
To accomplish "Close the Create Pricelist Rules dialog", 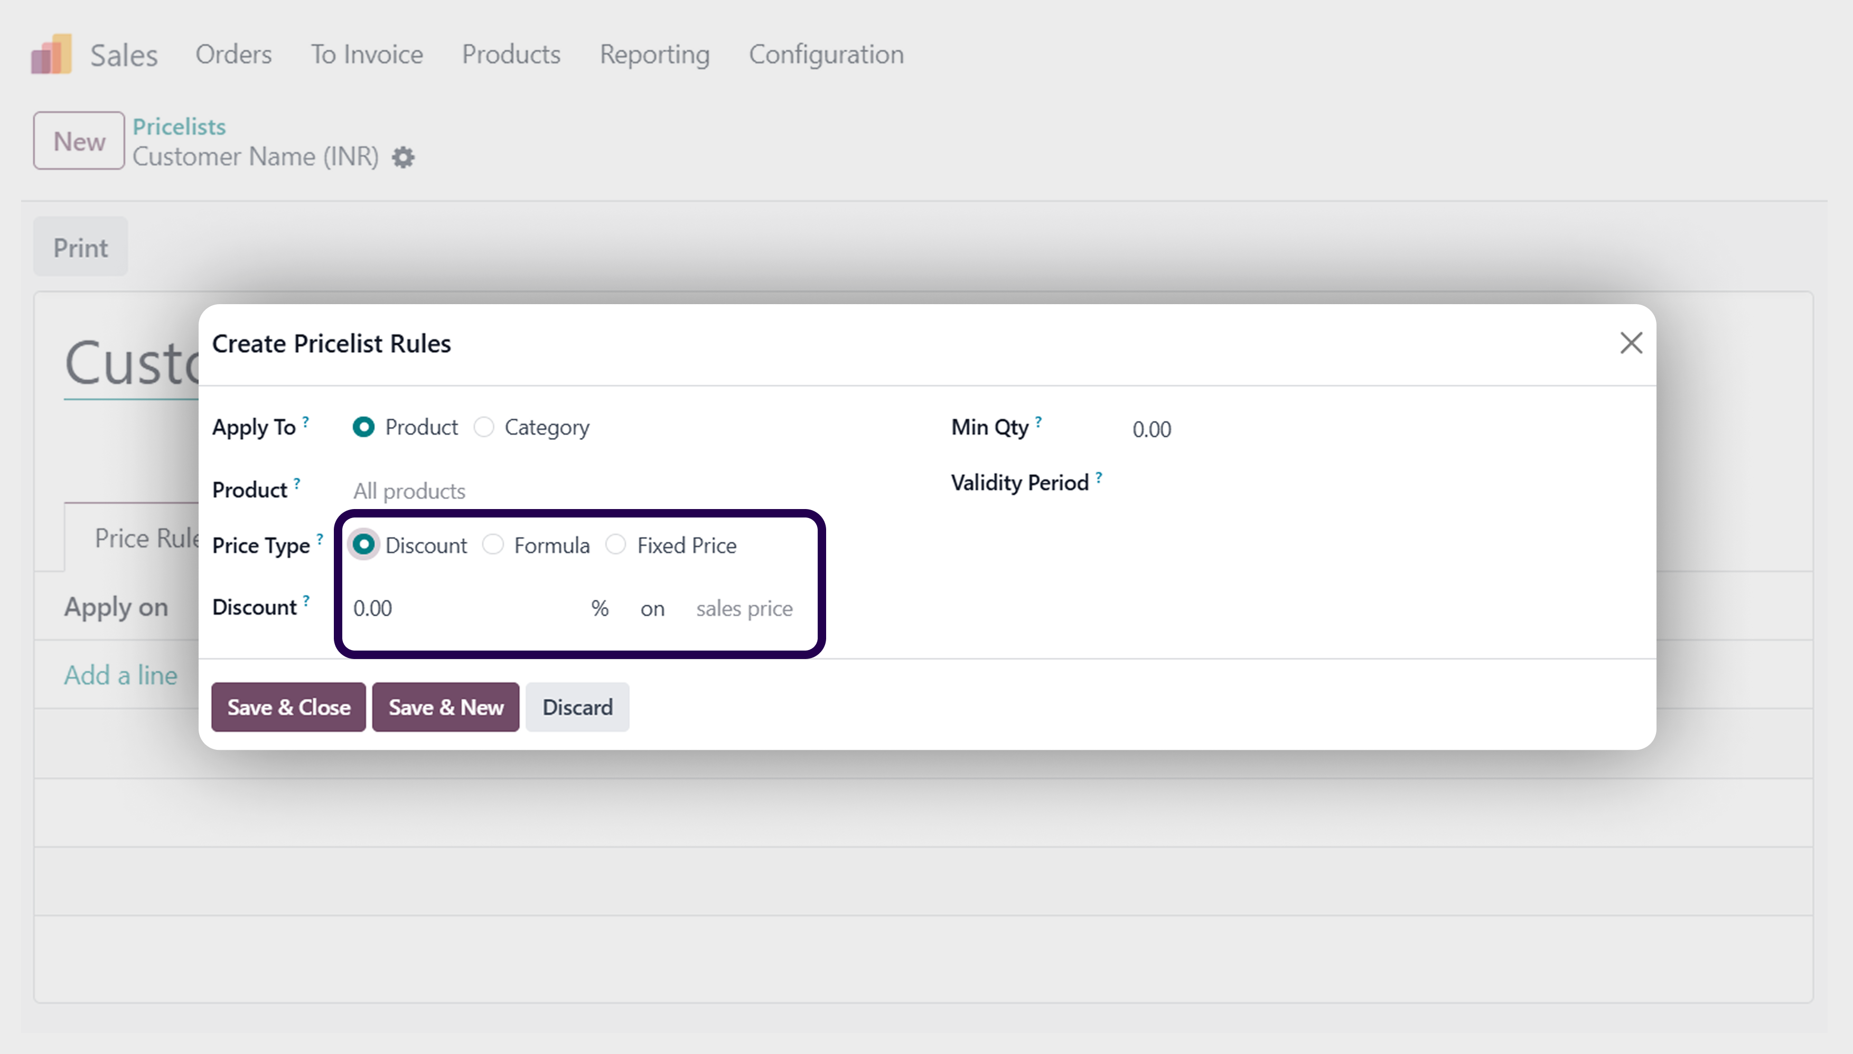I will pyautogui.click(x=1631, y=343).
